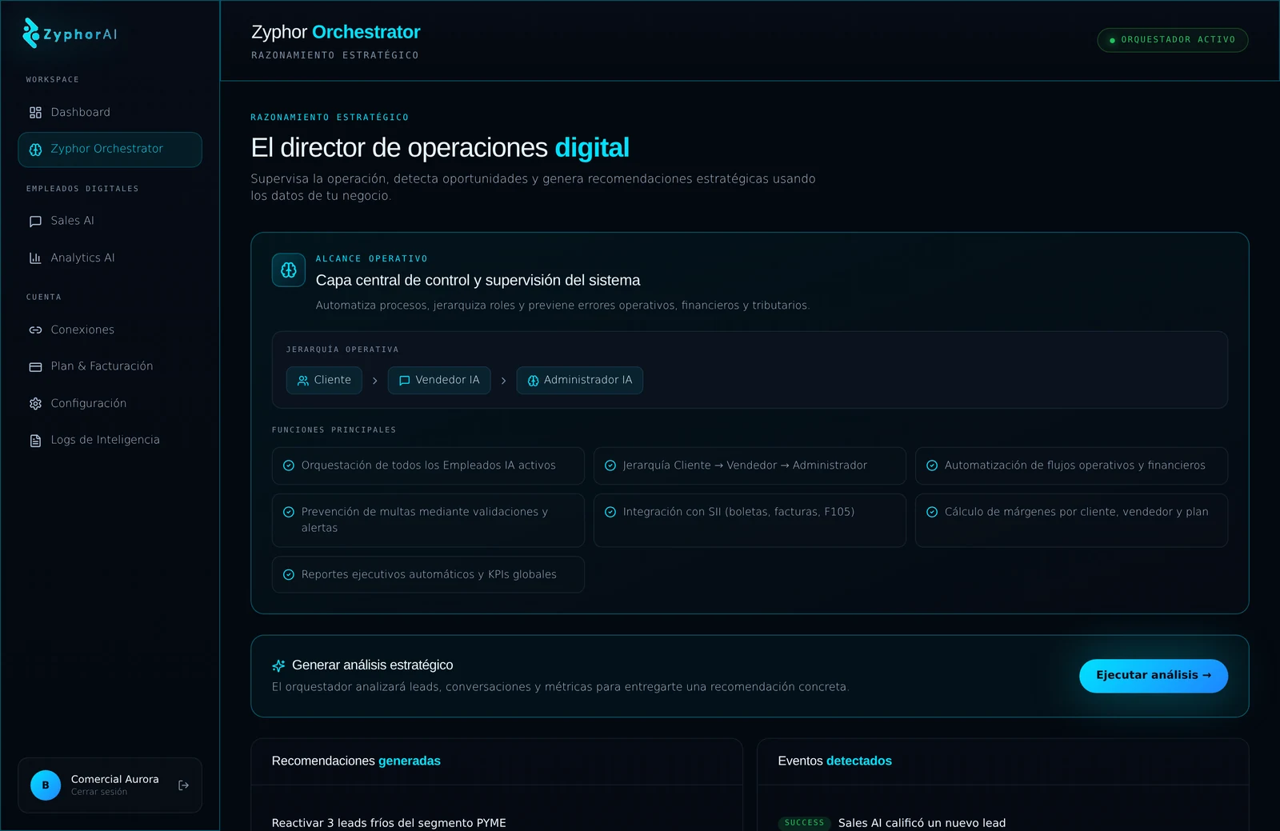The height and width of the screenshot is (831, 1280).
Task: Click check icon of Reportes ejecutivos automáticos
Action: [289, 575]
